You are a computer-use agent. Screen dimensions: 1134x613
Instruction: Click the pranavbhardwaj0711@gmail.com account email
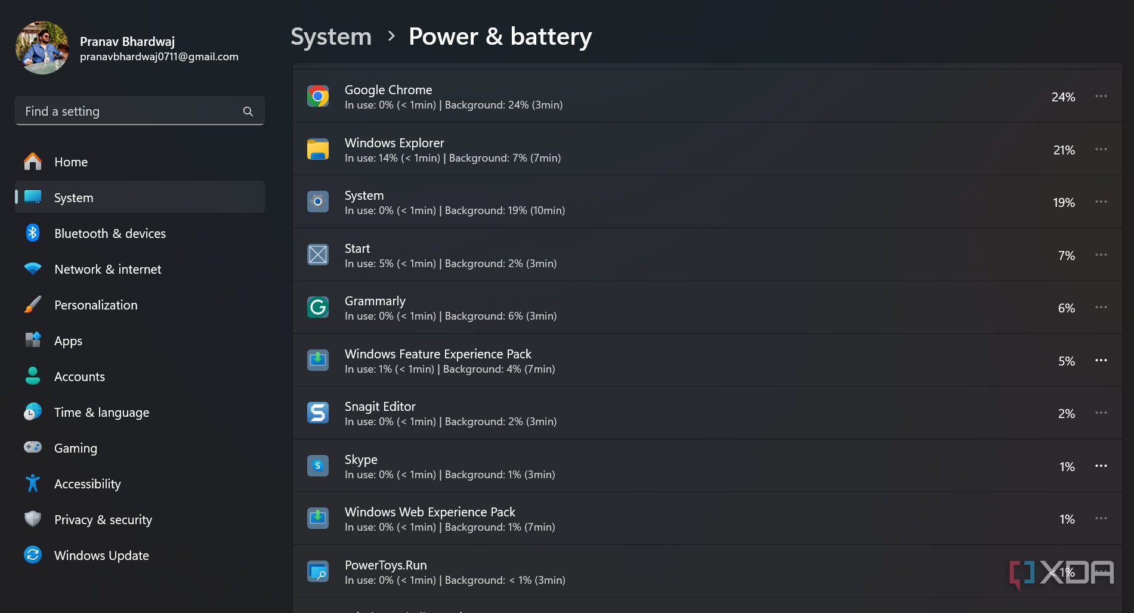coord(159,57)
